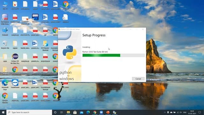Open the Recycle Bin
Screen dimensions: 204x115
click(5, 45)
